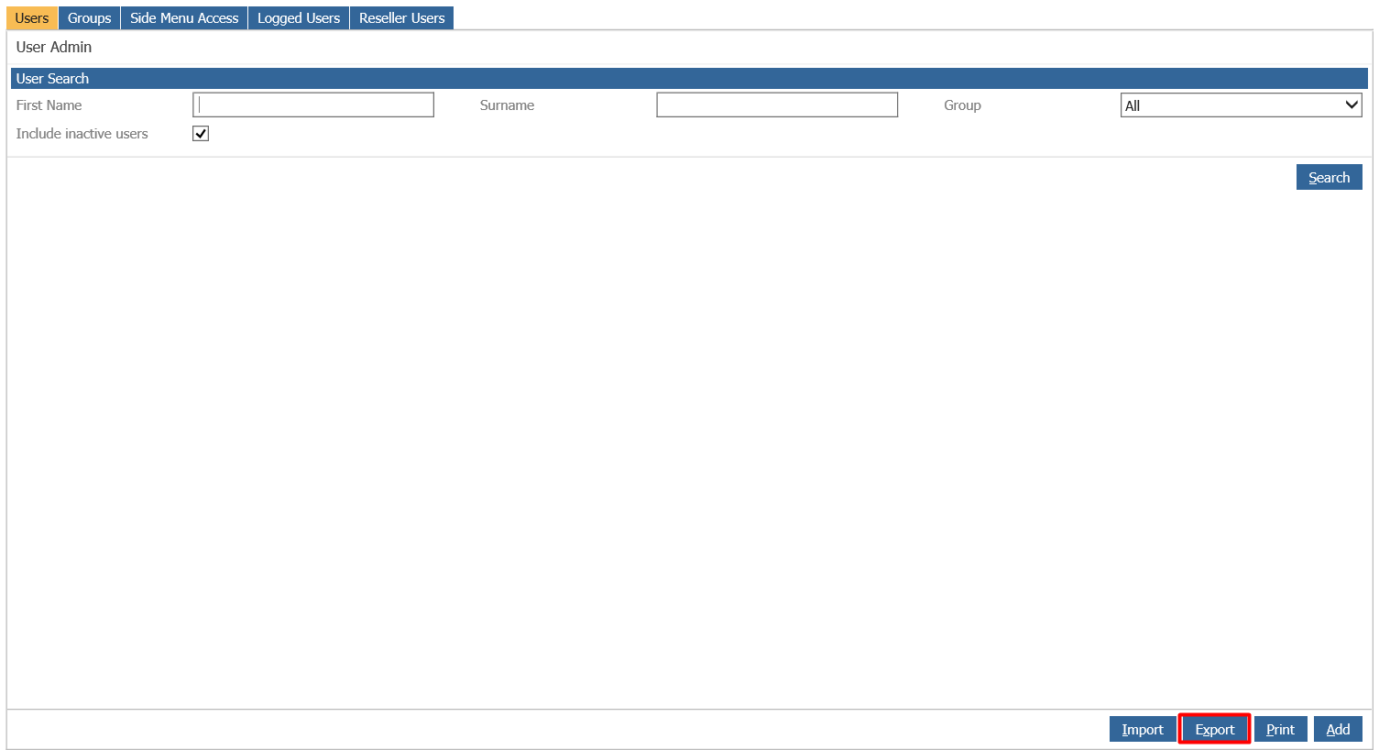Switch to the Users tab
The image size is (1379, 750).
tap(32, 18)
